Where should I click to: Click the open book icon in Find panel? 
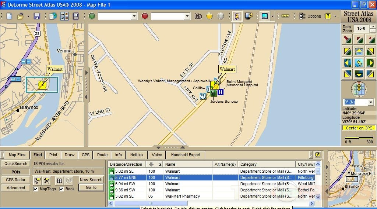[x=59, y=180]
